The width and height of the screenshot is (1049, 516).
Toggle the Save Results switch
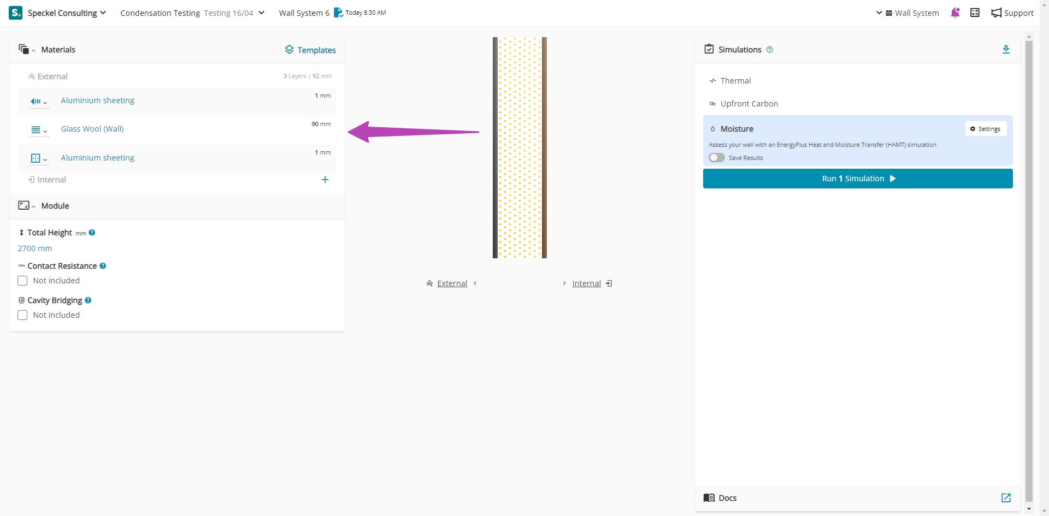717,158
